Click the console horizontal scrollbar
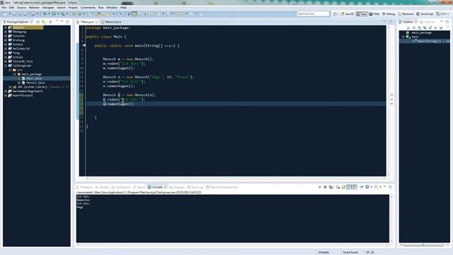The image size is (453, 255). click(x=233, y=245)
